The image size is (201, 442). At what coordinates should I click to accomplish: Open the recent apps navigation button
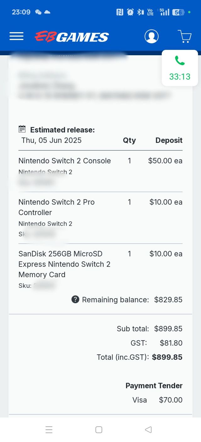click(x=49, y=429)
